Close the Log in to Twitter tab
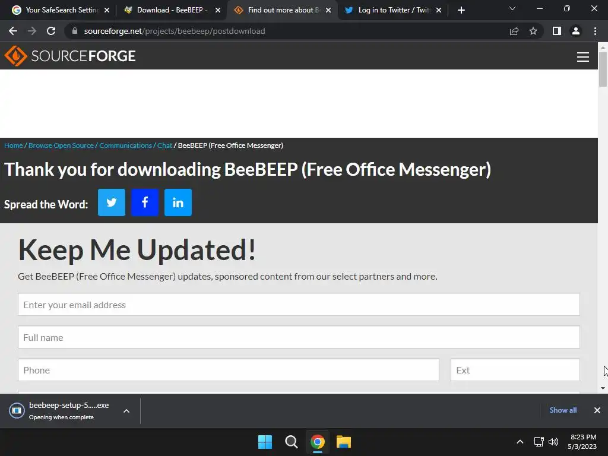 [x=439, y=11]
